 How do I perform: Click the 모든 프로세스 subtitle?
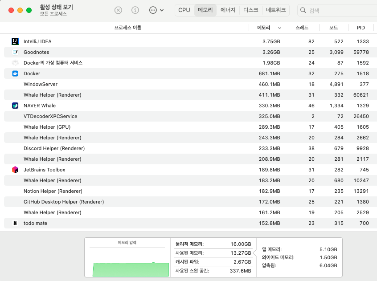click(x=53, y=14)
